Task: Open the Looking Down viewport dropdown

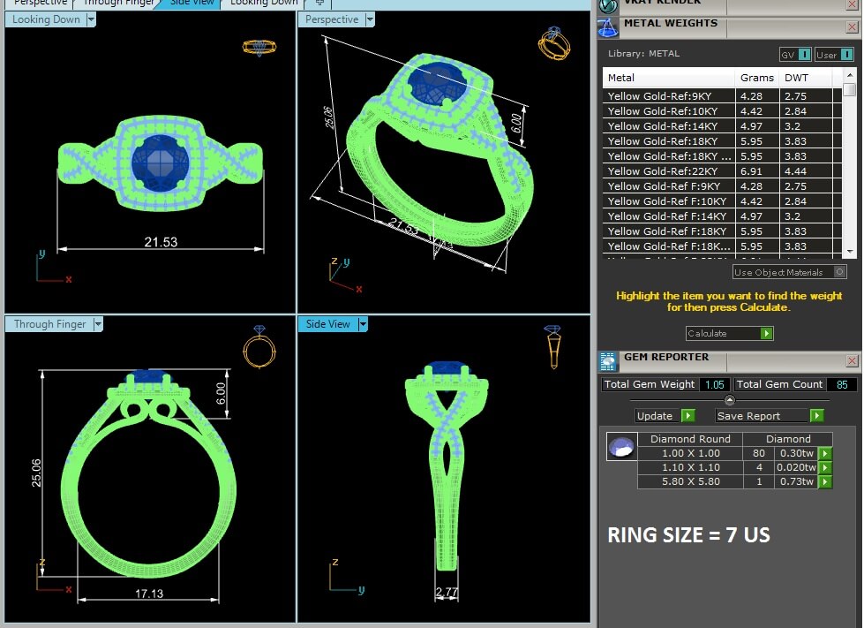Action: [x=91, y=19]
